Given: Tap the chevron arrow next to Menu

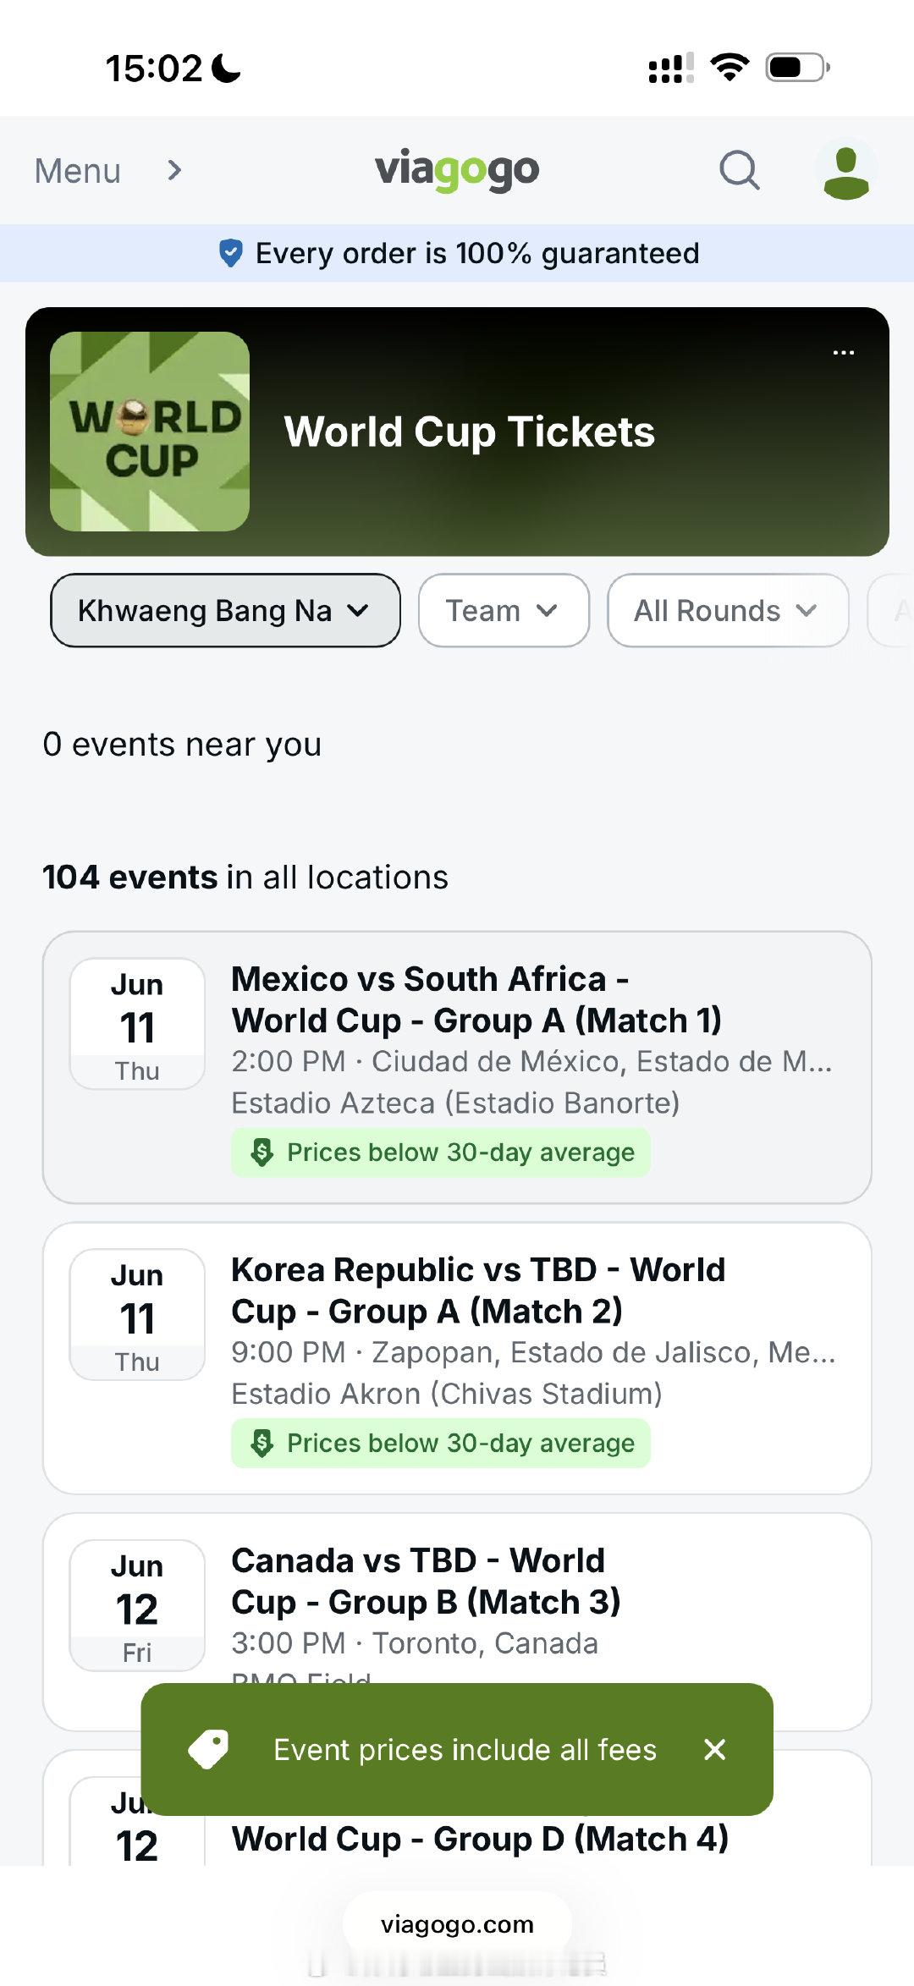Looking at the screenshot, I should pyautogui.click(x=174, y=170).
